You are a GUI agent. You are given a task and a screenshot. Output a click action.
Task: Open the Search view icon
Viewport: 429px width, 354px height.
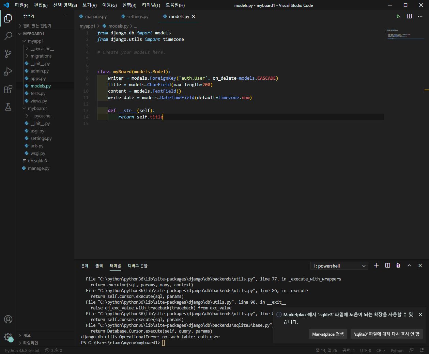8,36
